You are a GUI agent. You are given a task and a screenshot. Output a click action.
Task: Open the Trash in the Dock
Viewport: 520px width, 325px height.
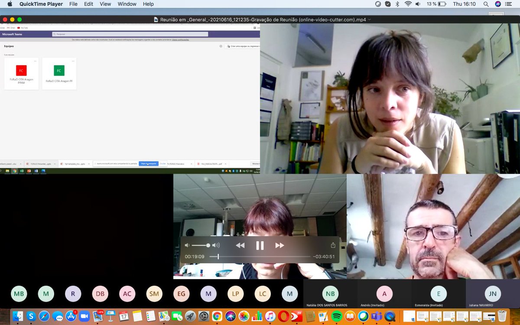502,315
